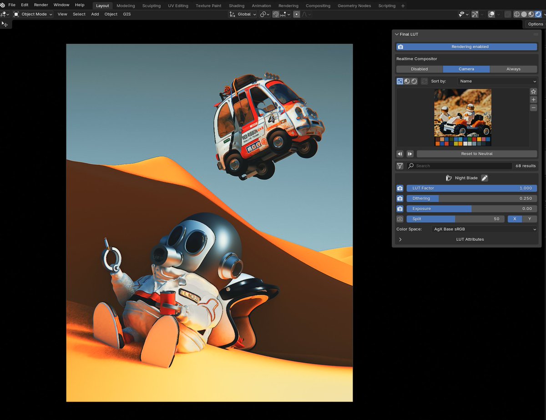Switch to the Compositing workspace tab

click(318, 5)
